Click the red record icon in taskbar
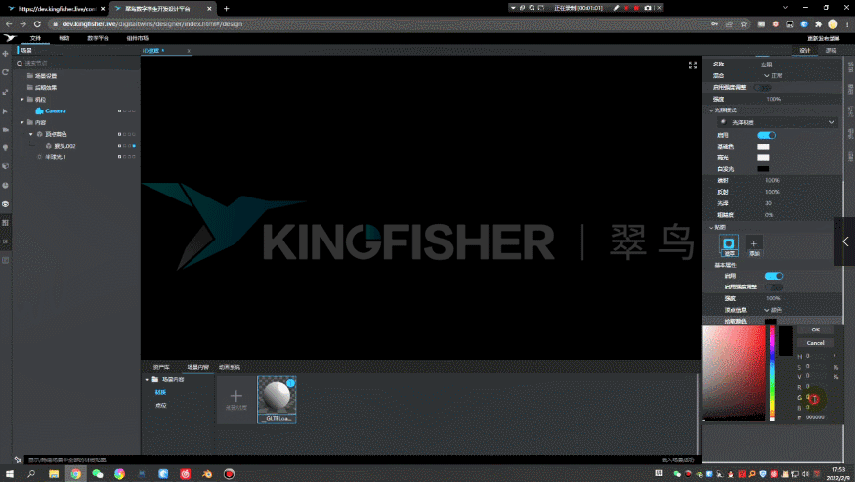The width and height of the screenshot is (855, 482). click(229, 474)
